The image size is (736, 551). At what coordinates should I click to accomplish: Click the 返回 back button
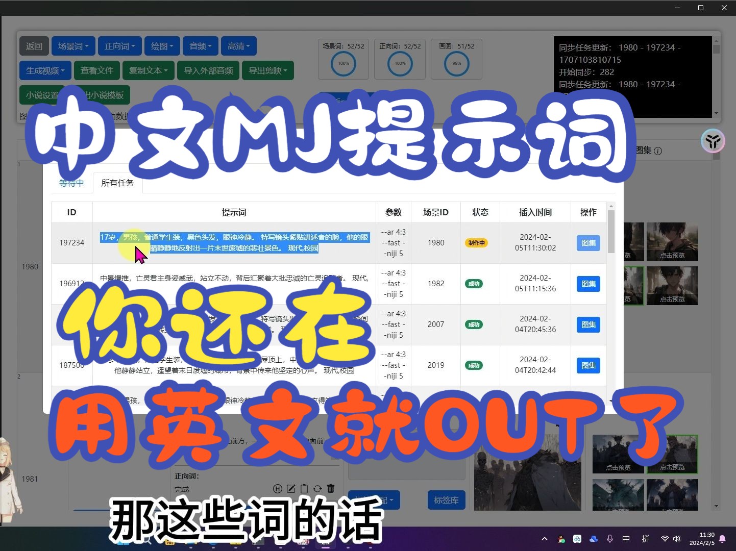[34, 46]
